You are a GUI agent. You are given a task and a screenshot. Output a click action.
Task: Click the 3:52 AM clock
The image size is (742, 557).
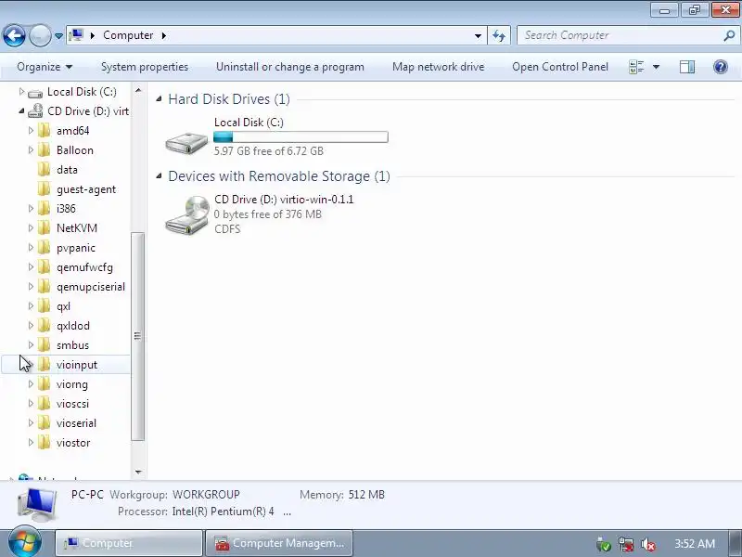click(x=694, y=543)
